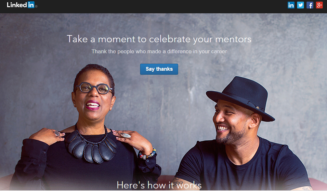Image resolution: width=327 pixels, height=191 pixels.
Task: Click the LinkedIn logo in the header
Action: click(20, 5)
